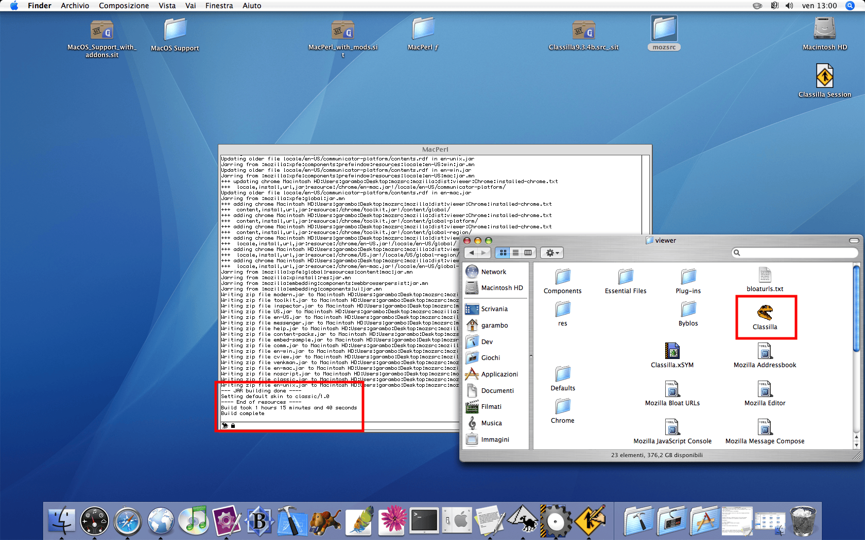Select Classilla Session desktop file
The image size is (865, 540).
click(x=825, y=81)
